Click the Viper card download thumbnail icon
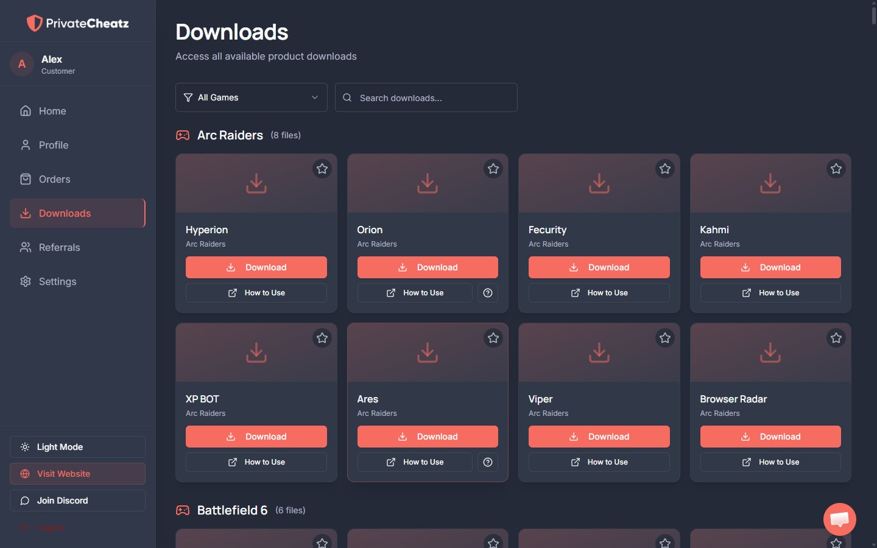This screenshot has width=877, height=548. (x=599, y=353)
